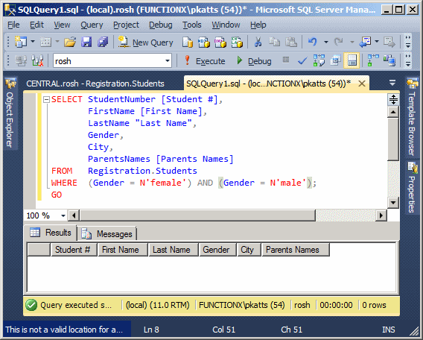Click the Undo arrow icon
Screen dimensions: 423x340
(312, 42)
